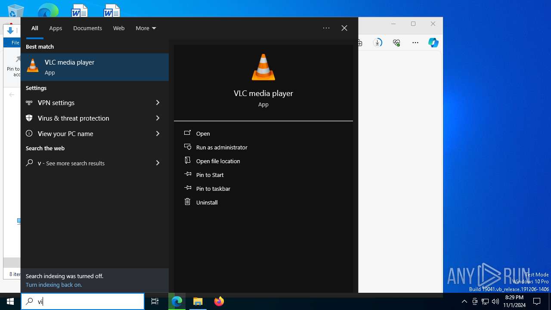
Task: Click 'Turn indexing back on.' link
Action: [x=54, y=285]
